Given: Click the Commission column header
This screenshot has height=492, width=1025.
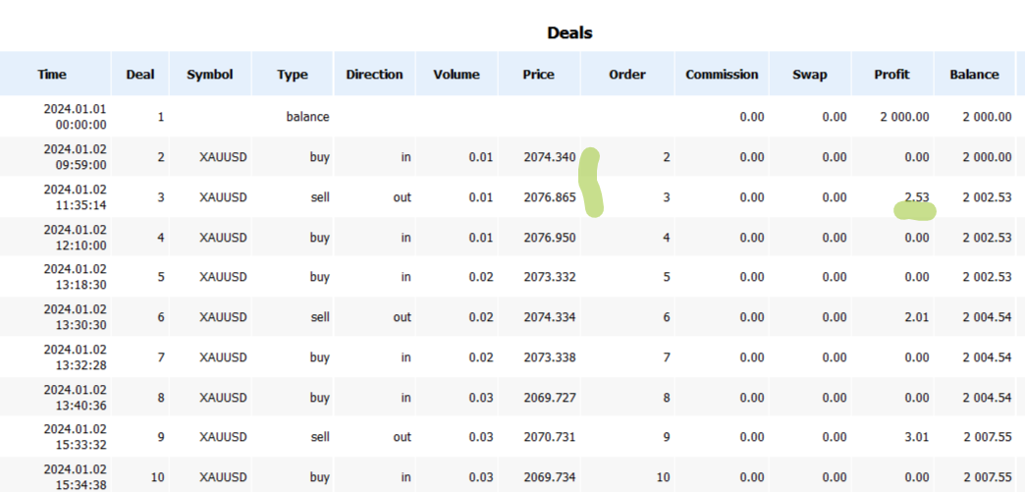Looking at the screenshot, I should point(722,74).
